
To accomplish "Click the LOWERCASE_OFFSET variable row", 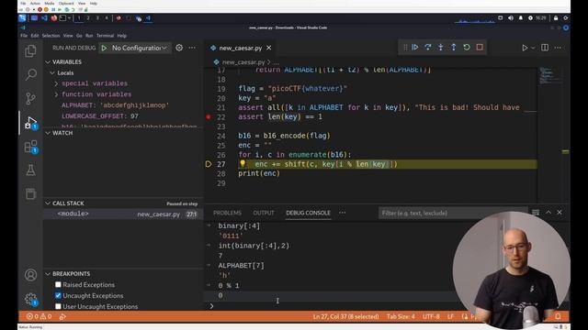I will (x=123, y=116).
